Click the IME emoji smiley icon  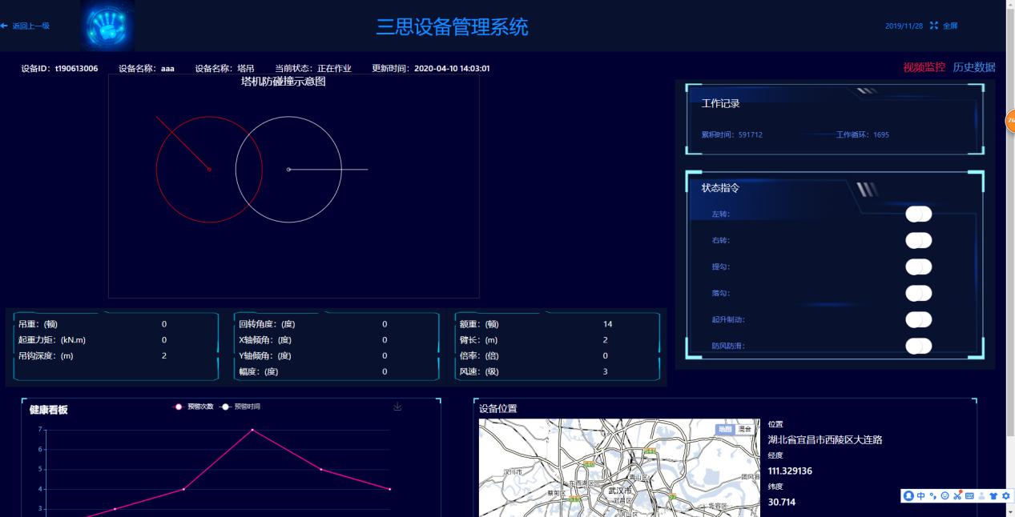pyautogui.click(x=945, y=496)
